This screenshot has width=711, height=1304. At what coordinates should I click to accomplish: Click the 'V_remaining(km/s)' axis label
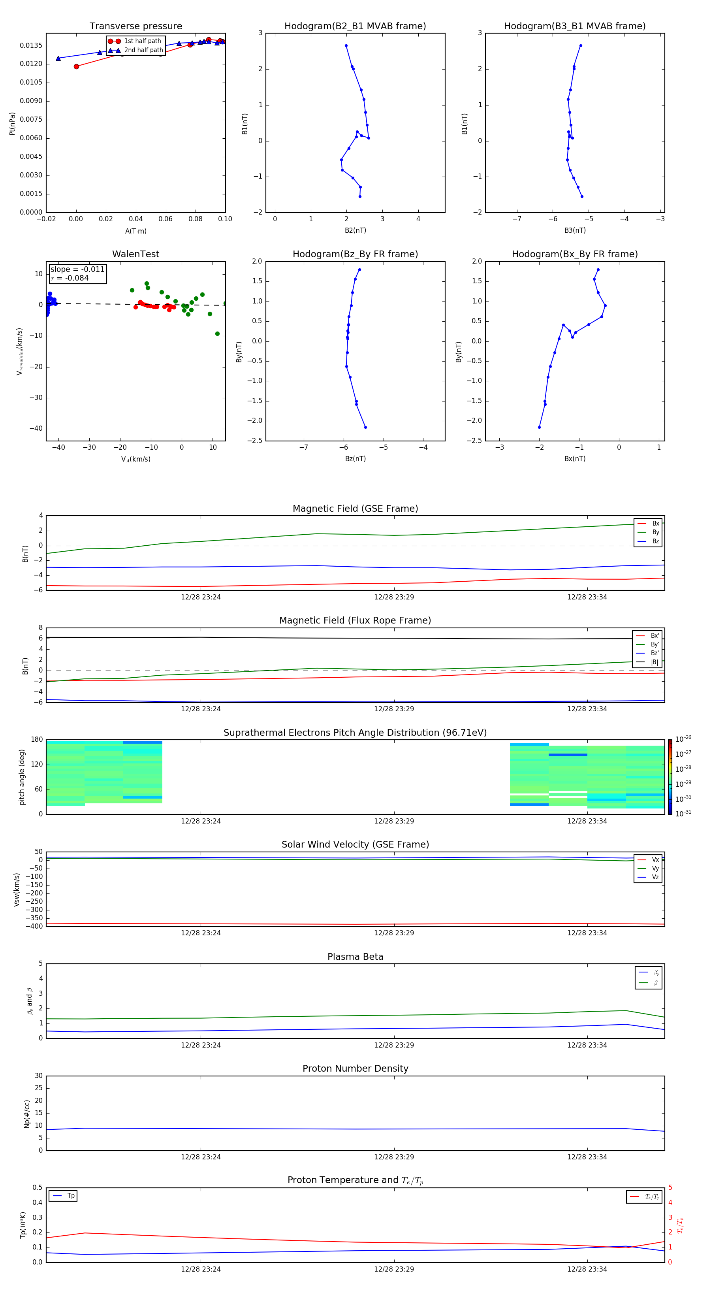click(x=19, y=351)
